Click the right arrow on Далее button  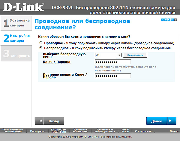(170, 121)
